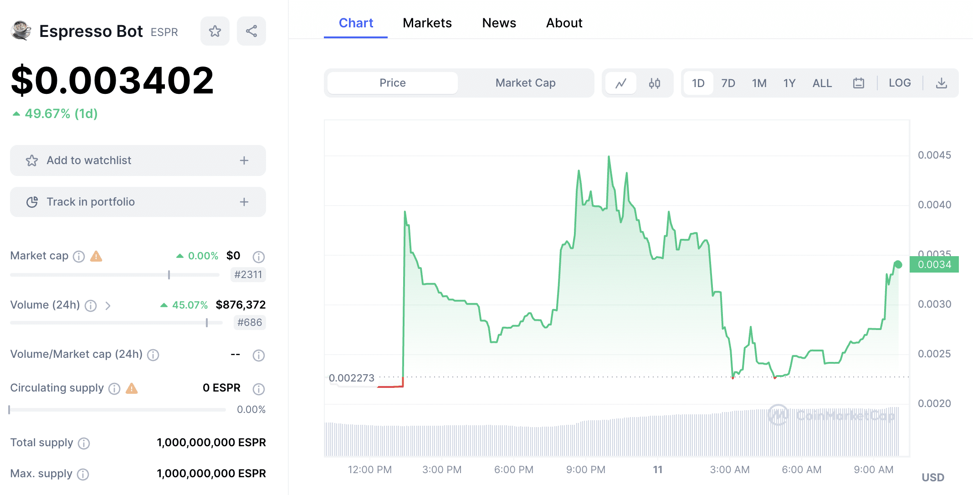Click info icon beside Circulating supply label
Screen dimensions: 973x495
coord(114,389)
